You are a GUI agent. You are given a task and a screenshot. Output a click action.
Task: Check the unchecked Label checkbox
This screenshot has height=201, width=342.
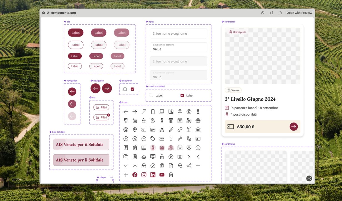152,95
